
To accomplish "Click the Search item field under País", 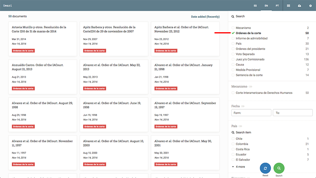I will click(272, 132).
